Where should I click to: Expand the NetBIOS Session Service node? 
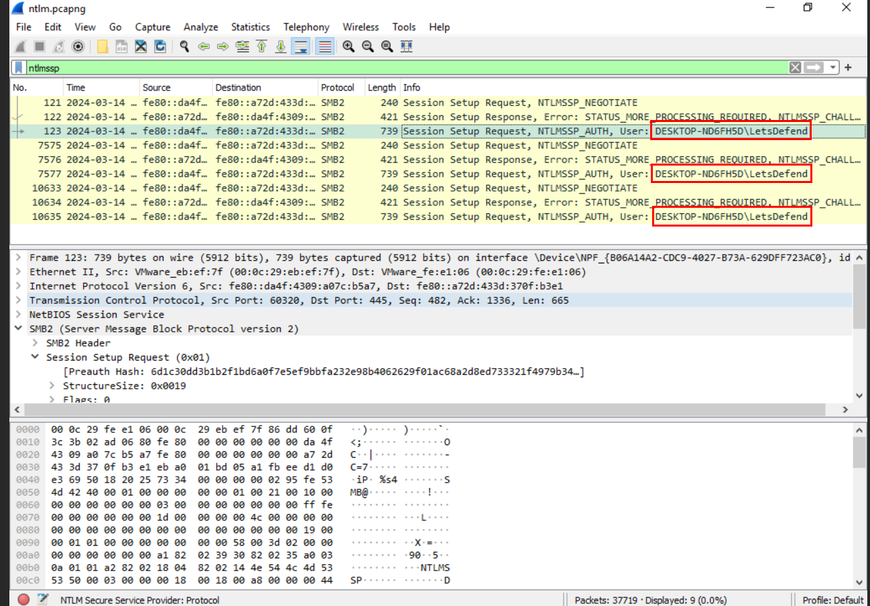coord(19,314)
